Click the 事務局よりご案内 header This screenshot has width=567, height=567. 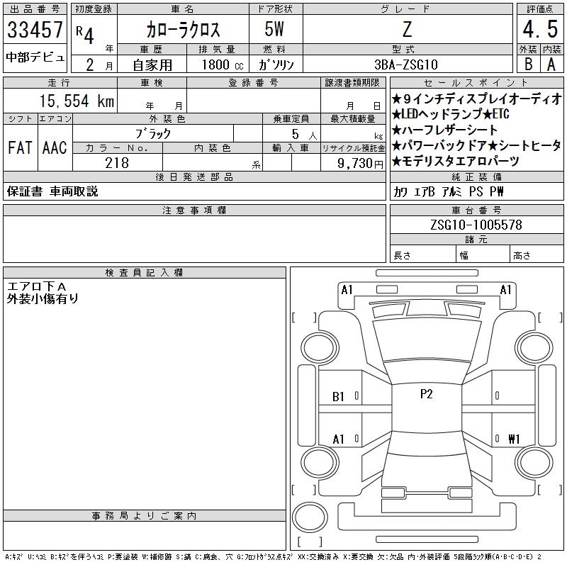coord(145,516)
